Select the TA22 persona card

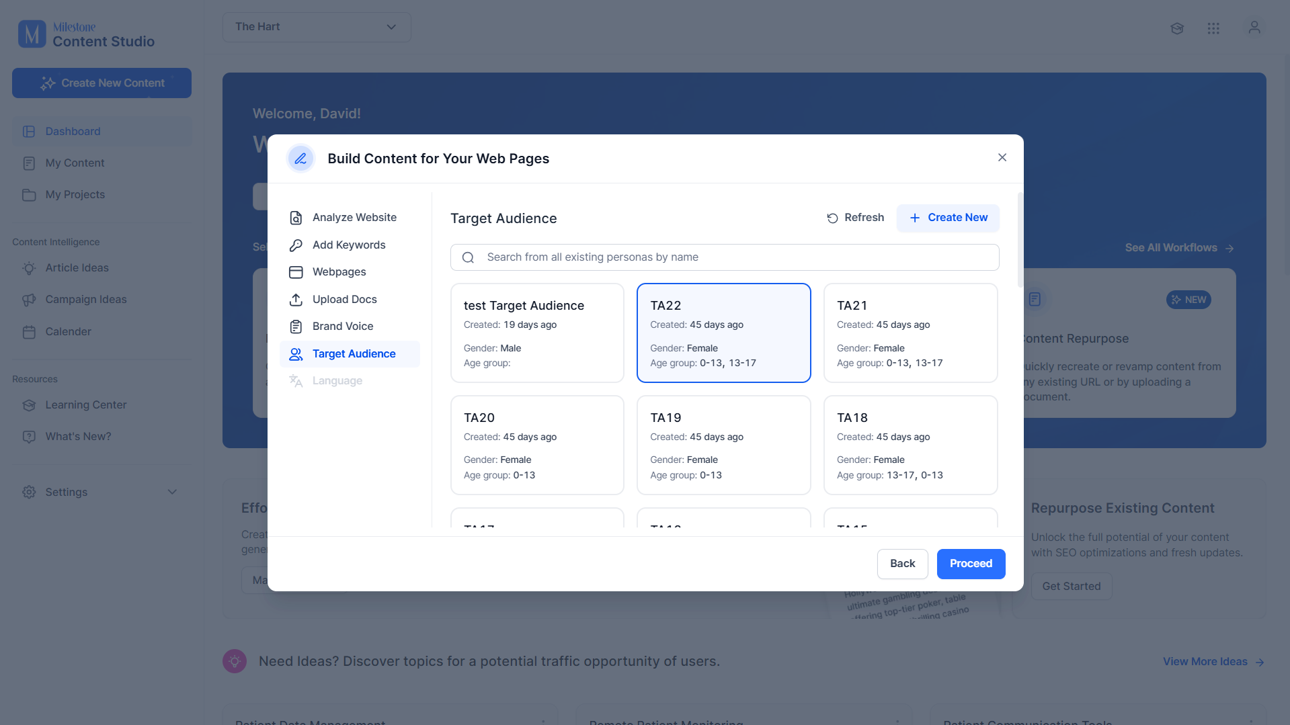tap(724, 333)
